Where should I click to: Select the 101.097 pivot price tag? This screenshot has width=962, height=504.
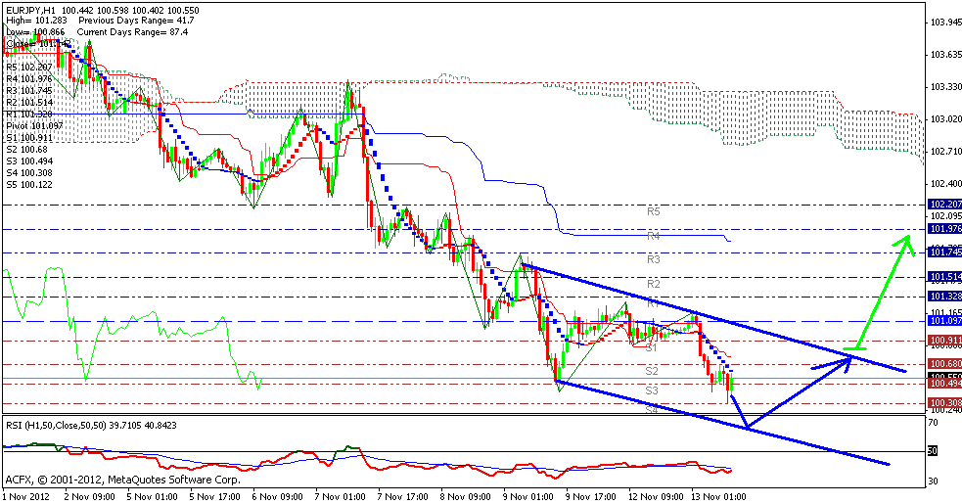click(x=942, y=320)
